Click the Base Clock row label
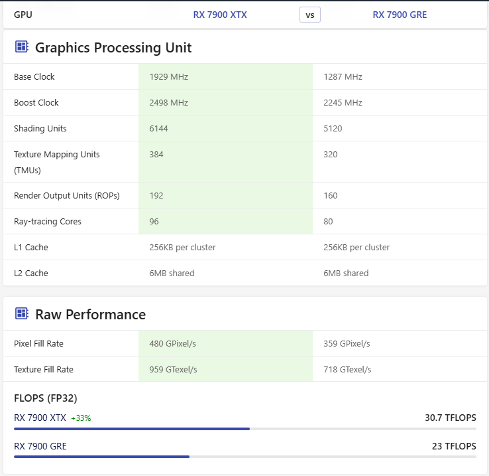Screen dimensions: 489x476 click(34, 77)
